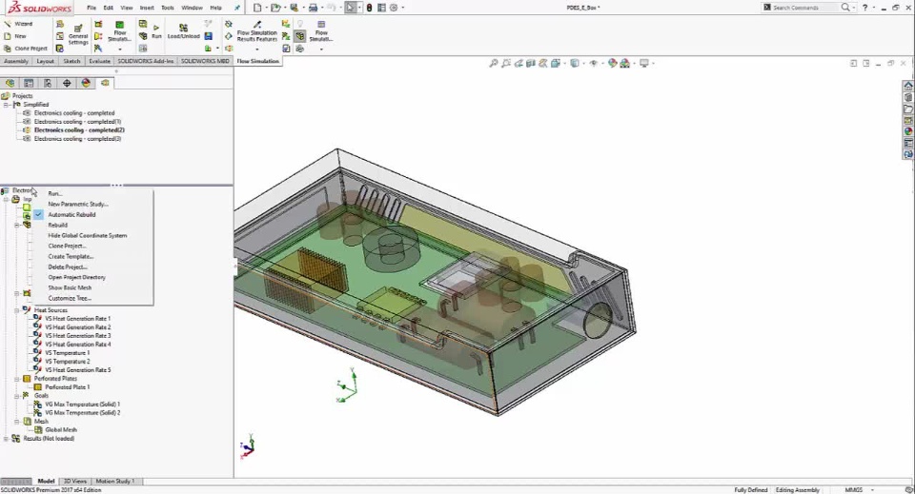Screen dimensions: 915x494
Task: Click the Zoom to Fit icon
Action: [494, 63]
